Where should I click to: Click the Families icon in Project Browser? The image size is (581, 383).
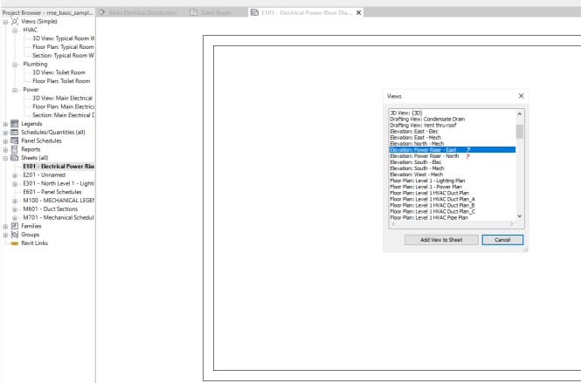point(14,226)
